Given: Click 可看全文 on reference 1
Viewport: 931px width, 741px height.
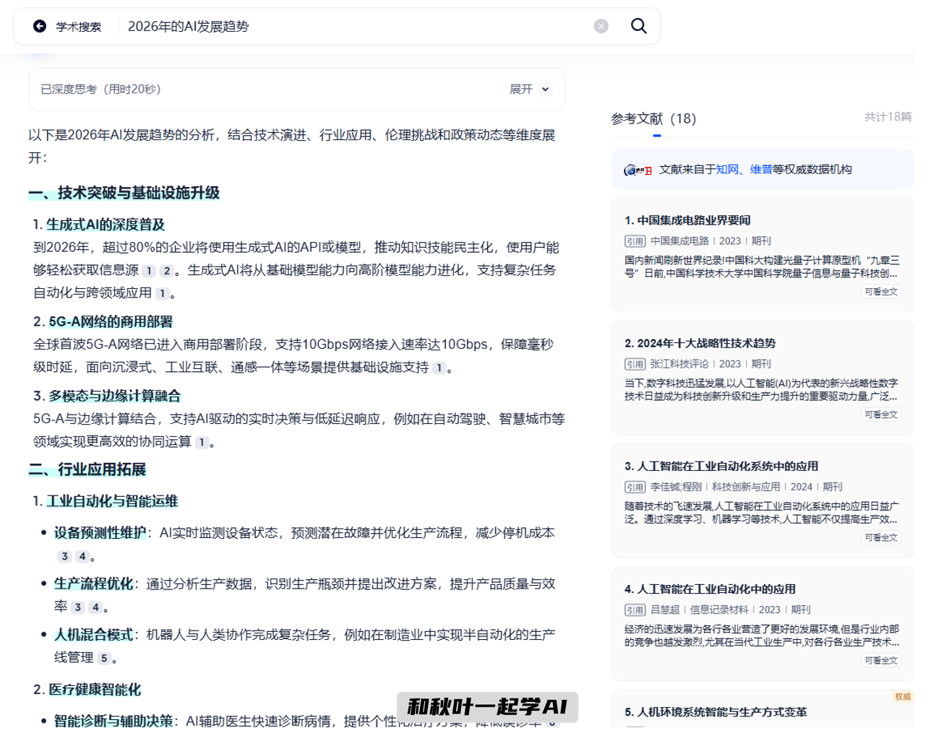Looking at the screenshot, I should (881, 291).
